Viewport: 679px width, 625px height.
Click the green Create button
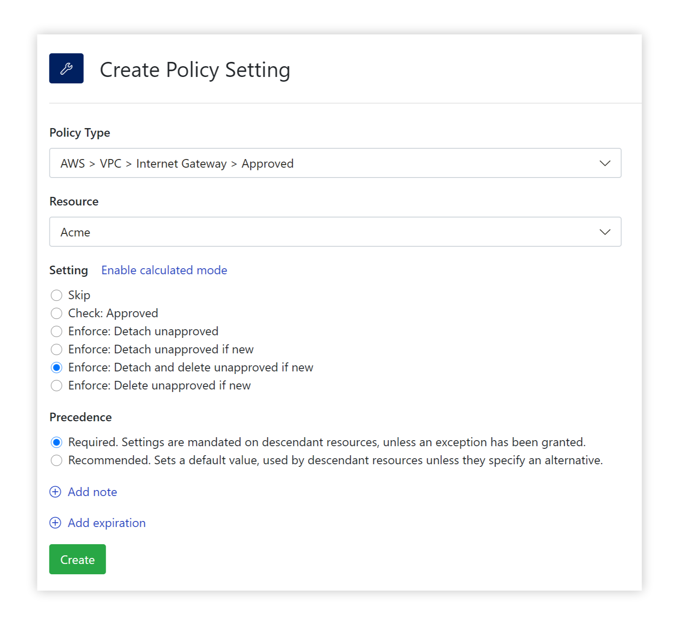(77, 559)
